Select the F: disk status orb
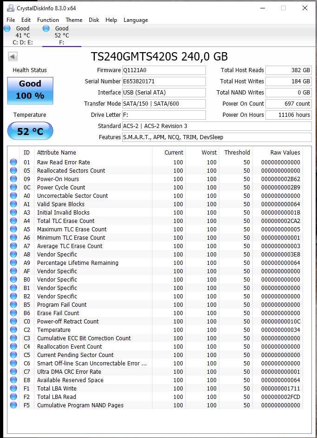 46,28
